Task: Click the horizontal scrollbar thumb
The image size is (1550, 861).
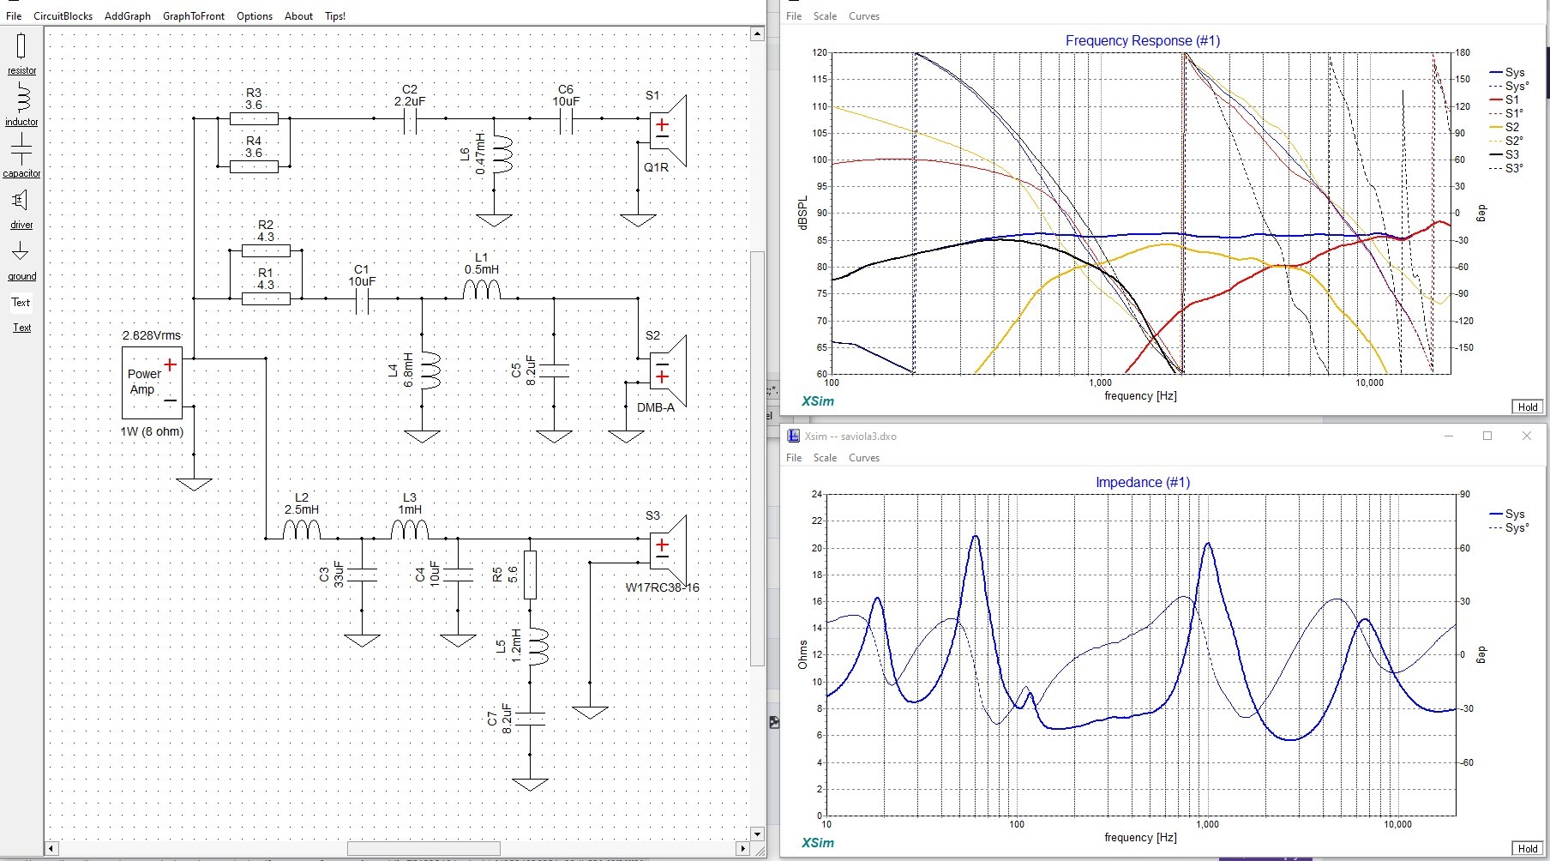Action: click(424, 848)
